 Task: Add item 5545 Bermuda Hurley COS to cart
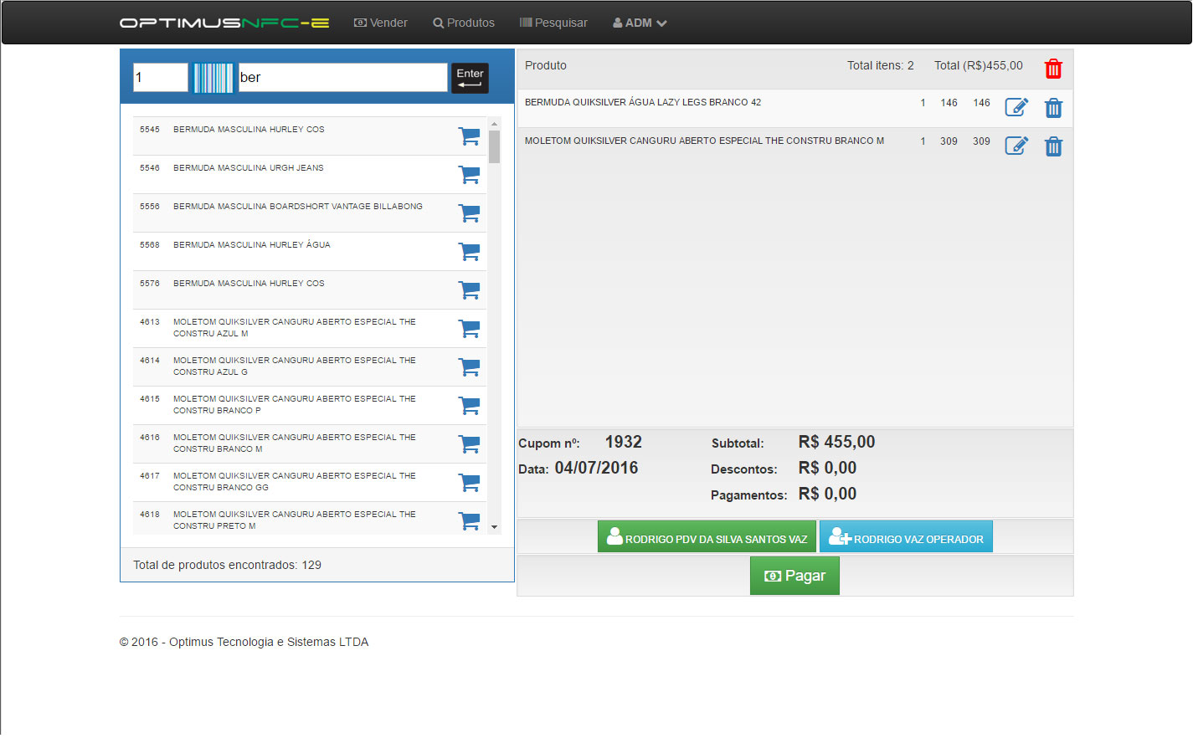coord(469,136)
